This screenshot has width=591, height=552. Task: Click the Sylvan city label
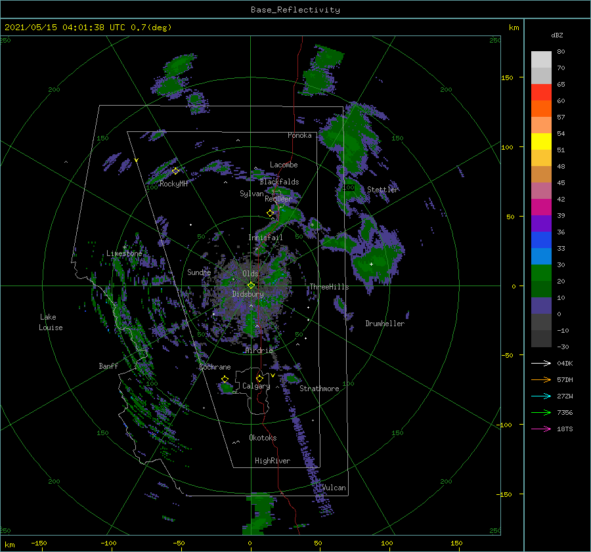pos(252,194)
